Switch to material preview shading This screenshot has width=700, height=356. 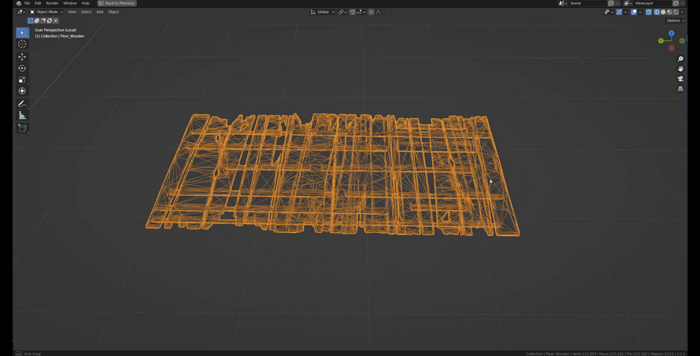pyautogui.click(x=669, y=12)
